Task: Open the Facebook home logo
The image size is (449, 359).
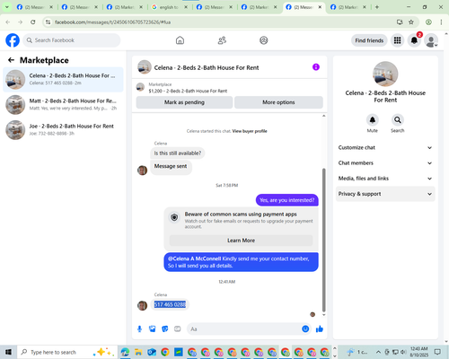Action: coord(13,40)
